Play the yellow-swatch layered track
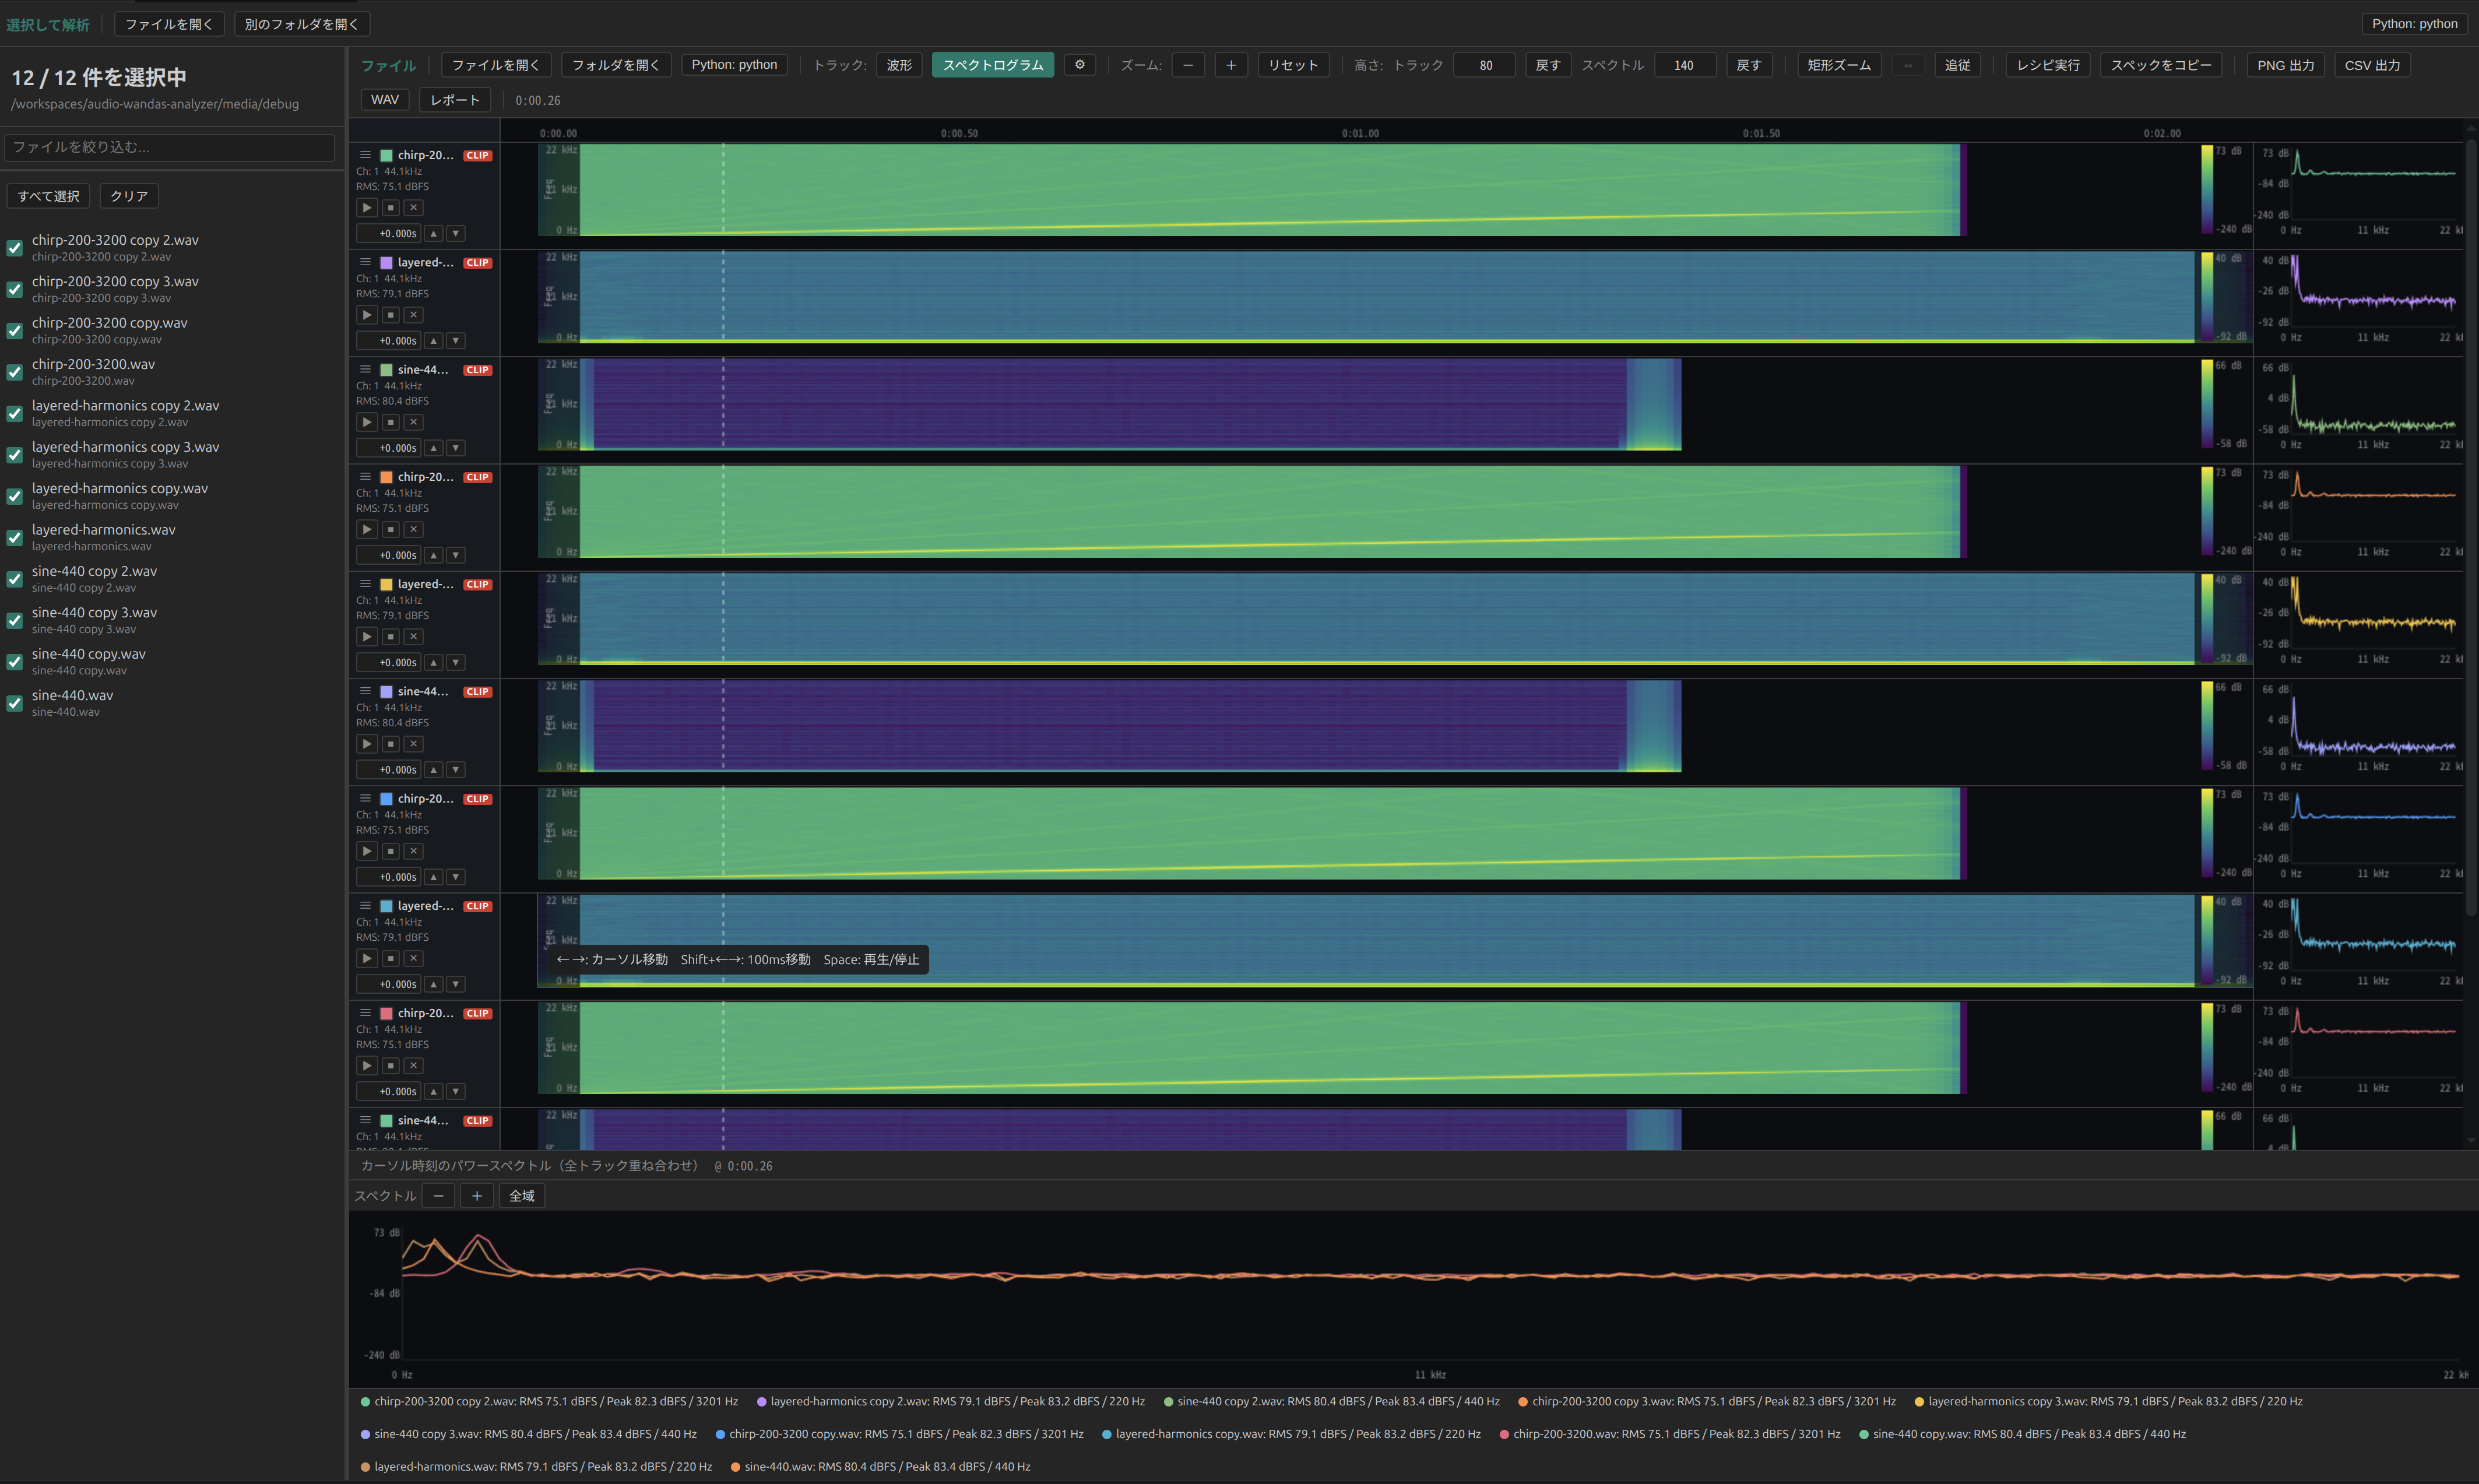Viewport: 2479px width, 1484px height. [367, 637]
